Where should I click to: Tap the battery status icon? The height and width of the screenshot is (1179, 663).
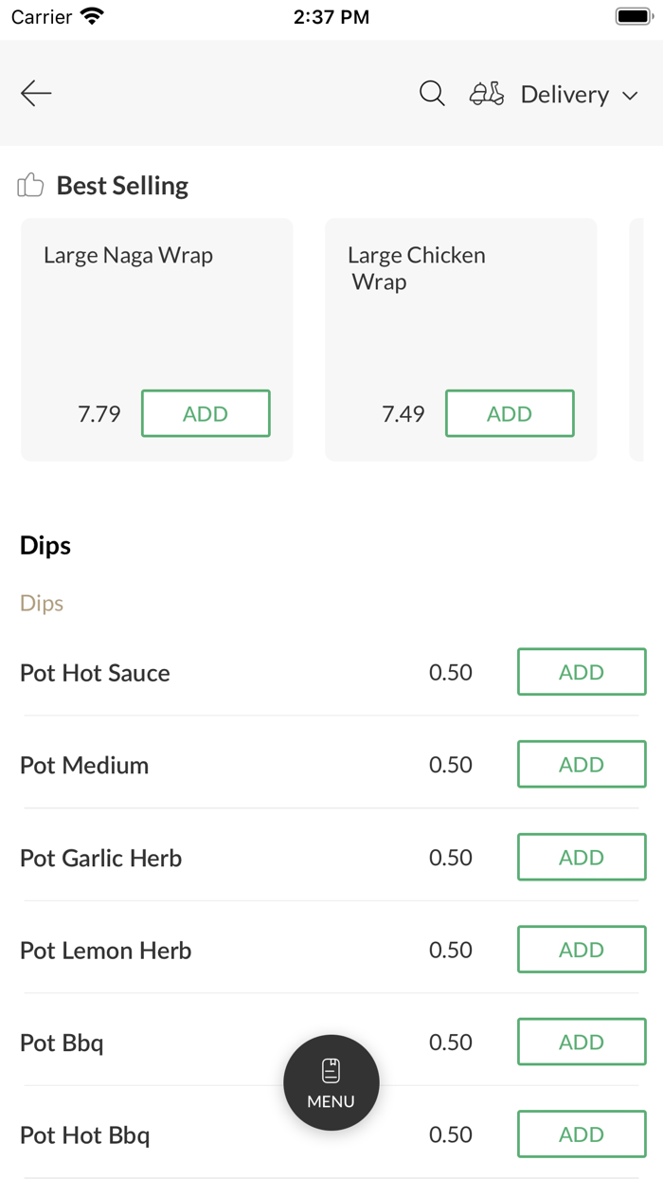coord(634,17)
